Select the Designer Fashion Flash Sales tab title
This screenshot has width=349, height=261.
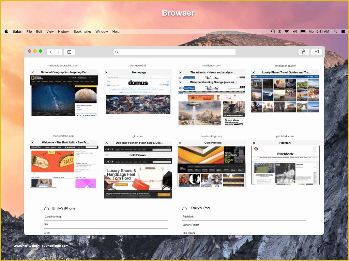139,143
